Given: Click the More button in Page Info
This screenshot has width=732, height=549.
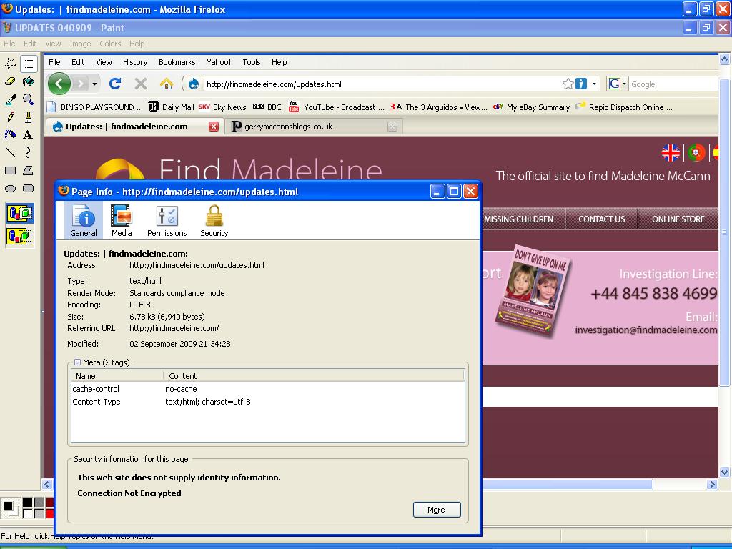Looking at the screenshot, I should pos(436,510).
